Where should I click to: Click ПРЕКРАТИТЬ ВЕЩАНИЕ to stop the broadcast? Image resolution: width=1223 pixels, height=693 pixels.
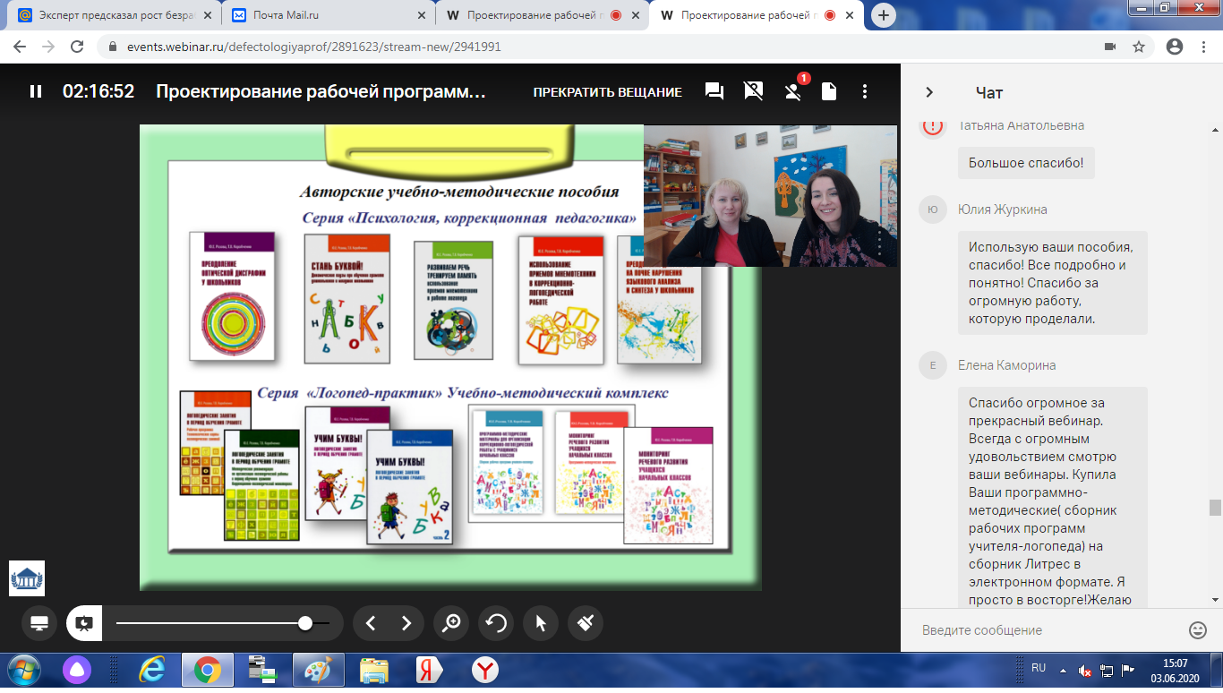coord(607,92)
